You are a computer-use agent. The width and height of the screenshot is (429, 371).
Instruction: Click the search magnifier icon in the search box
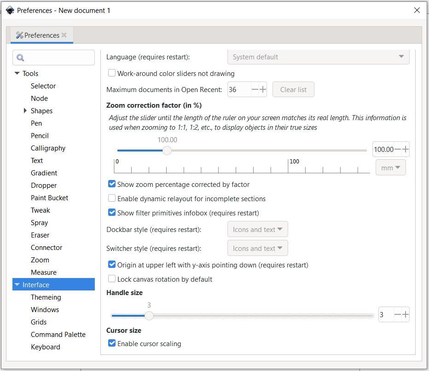coord(20,58)
